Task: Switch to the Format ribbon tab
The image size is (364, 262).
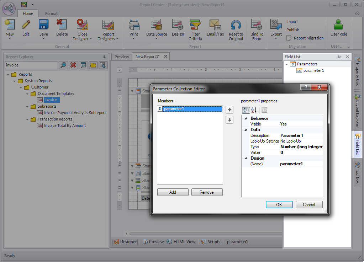Action: pos(51,14)
